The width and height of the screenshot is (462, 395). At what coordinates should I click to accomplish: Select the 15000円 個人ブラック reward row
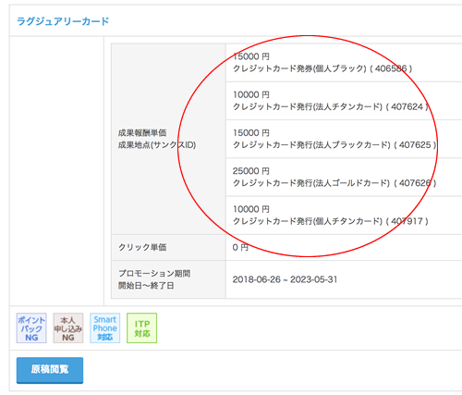pyautogui.click(x=344, y=63)
